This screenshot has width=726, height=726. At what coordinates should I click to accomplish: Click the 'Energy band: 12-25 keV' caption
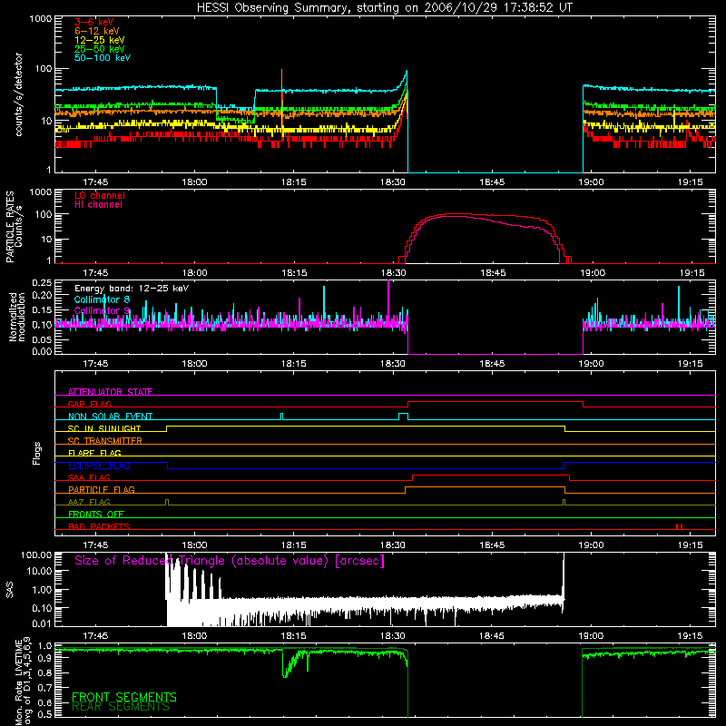pos(132,289)
